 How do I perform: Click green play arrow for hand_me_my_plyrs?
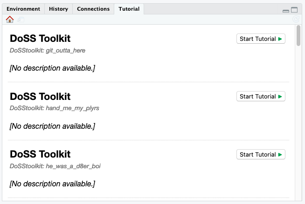tap(280, 97)
